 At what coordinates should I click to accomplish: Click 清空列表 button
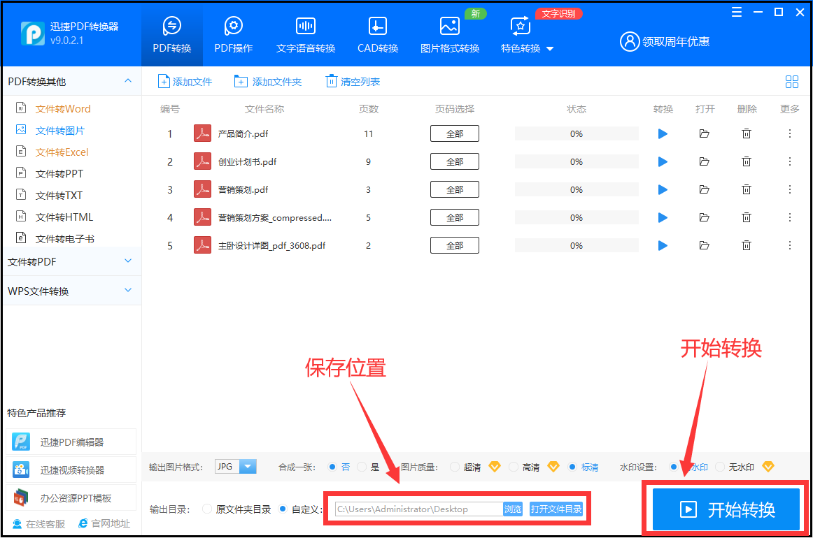(x=353, y=81)
